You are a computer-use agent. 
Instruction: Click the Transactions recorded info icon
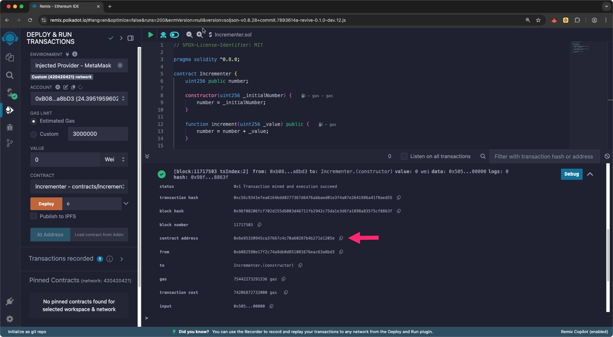click(x=109, y=259)
